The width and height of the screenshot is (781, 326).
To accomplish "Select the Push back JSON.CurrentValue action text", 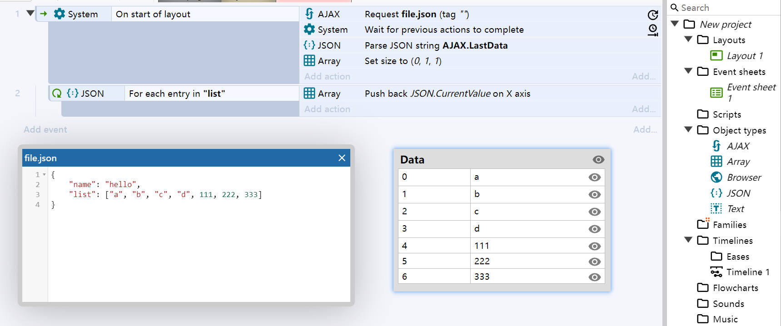I will tap(448, 94).
